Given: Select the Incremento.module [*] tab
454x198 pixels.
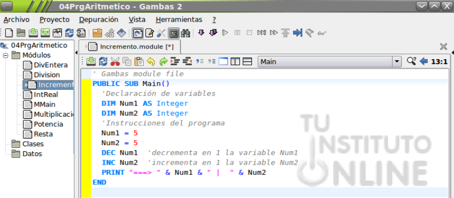Looking at the screenshot, I should tap(131, 47).
